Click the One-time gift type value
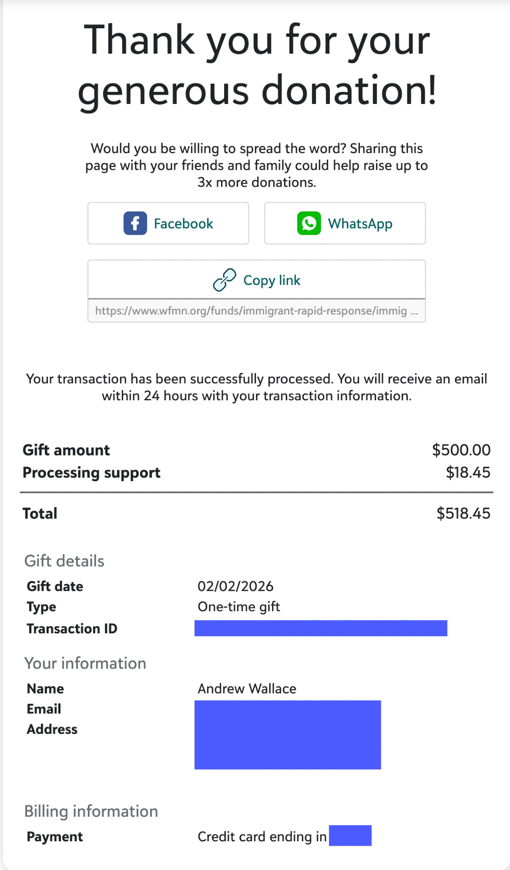510x870 pixels. 238,607
